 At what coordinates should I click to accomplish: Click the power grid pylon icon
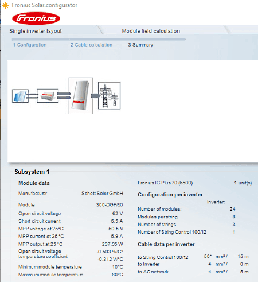pyautogui.click(x=109, y=95)
